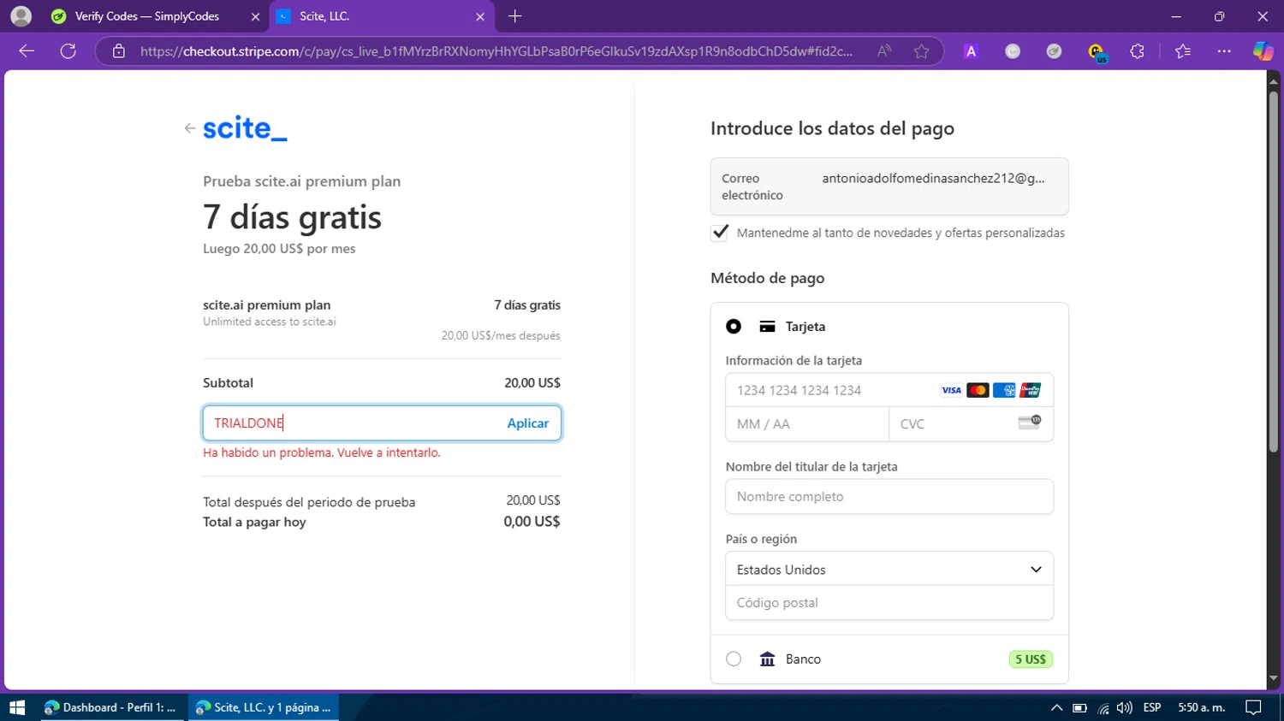Image resolution: width=1284 pixels, height=721 pixels.
Task: Select the Banco payment radio button
Action: coord(734,659)
